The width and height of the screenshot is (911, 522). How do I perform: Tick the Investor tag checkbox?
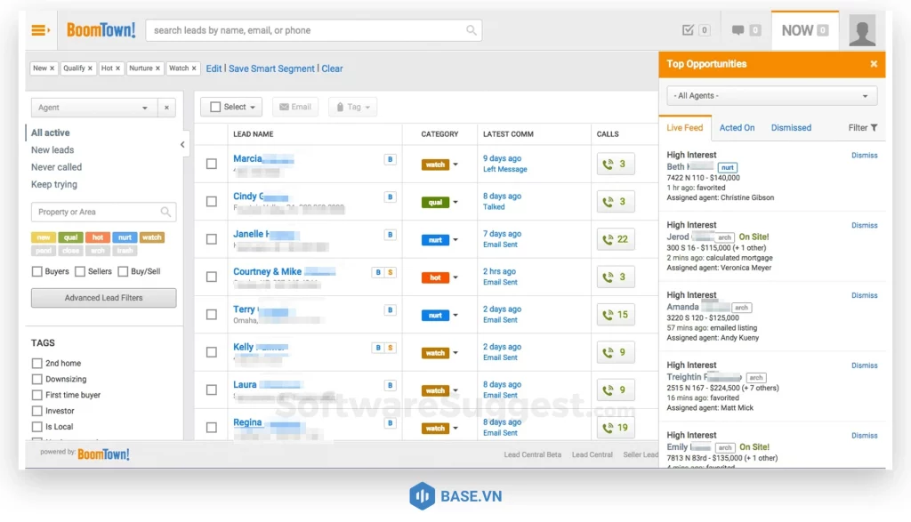point(37,411)
